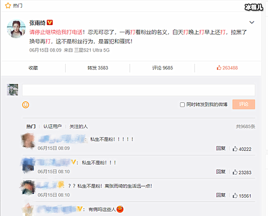Image resolution: width=268 pixels, height=216 pixels.
Task: Click 收藏 to bookmark the post
Action: (x=33, y=68)
